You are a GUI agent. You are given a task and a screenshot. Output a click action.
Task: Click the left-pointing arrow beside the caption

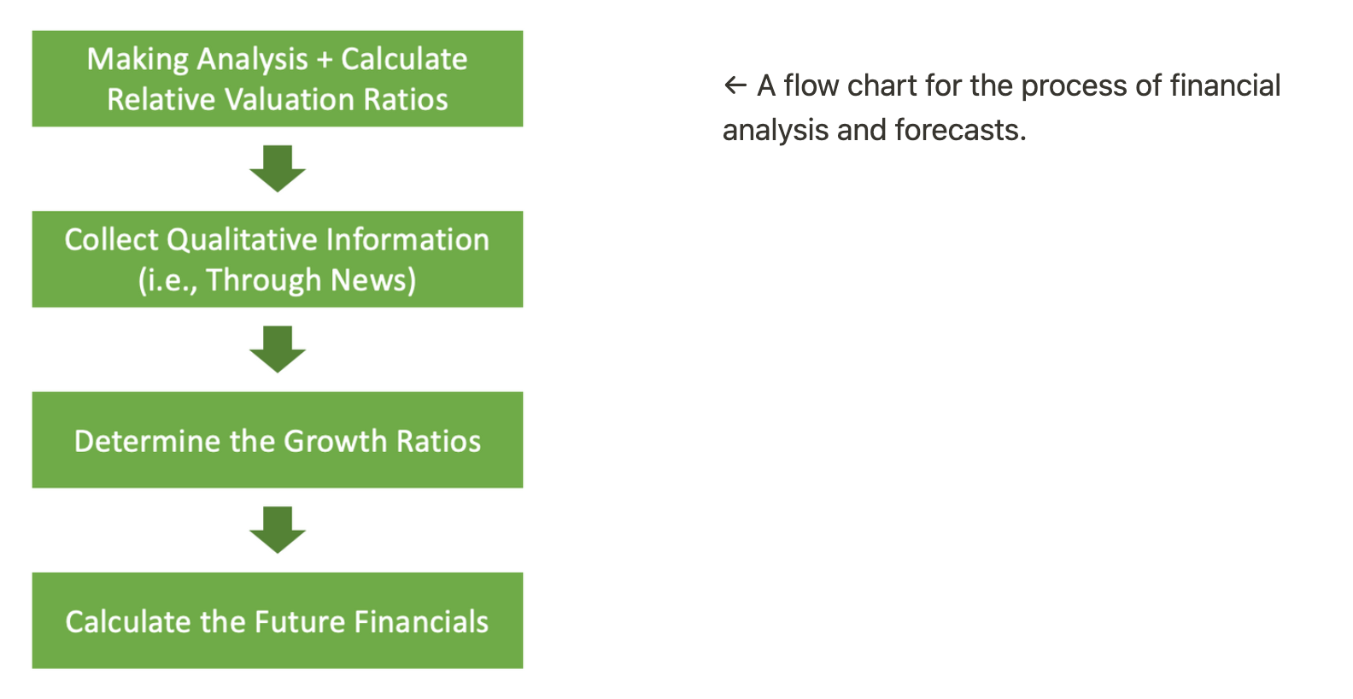pos(735,85)
